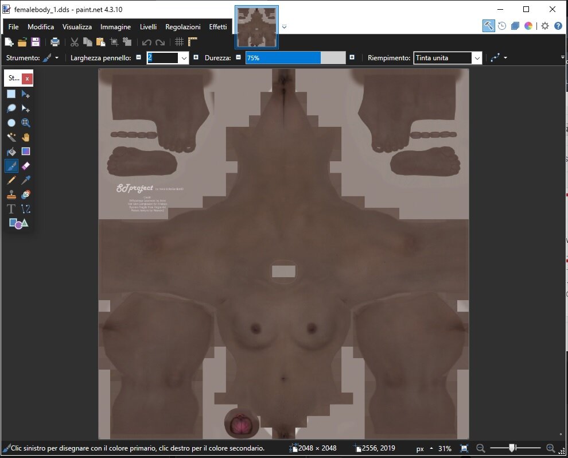Increase Durezza hardness with plus button
This screenshot has width=568, height=458.
352,57
